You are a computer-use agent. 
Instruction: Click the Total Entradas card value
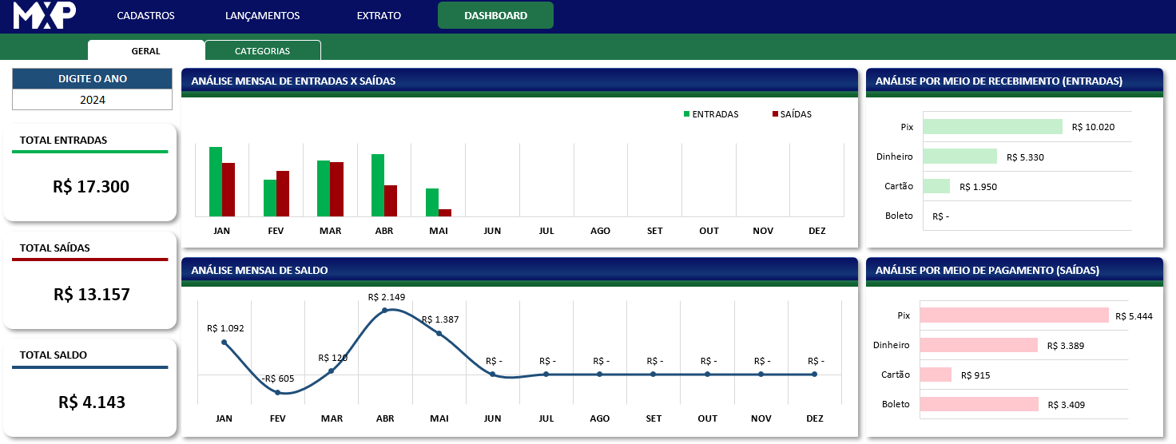[91, 187]
